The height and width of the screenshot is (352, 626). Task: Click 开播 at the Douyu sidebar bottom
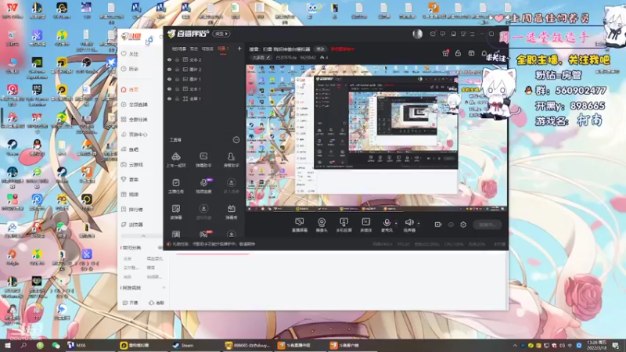pyautogui.click(x=131, y=303)
